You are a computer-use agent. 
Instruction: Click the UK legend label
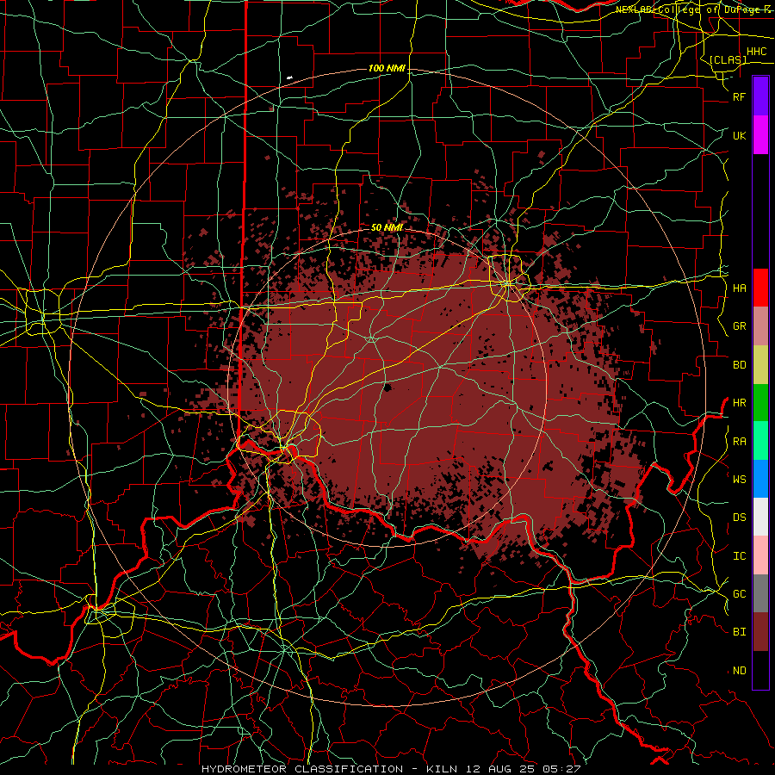740,135
